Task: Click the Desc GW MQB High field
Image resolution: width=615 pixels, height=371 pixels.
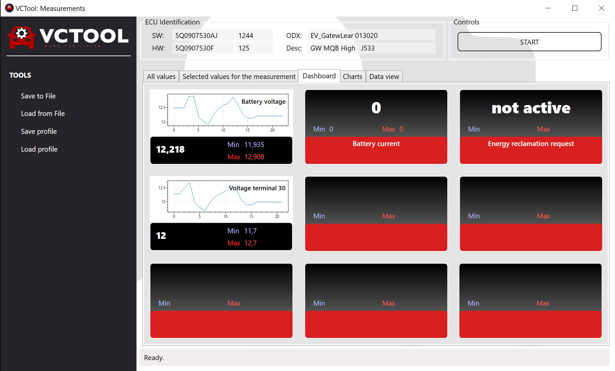Action: coord(371,48)
